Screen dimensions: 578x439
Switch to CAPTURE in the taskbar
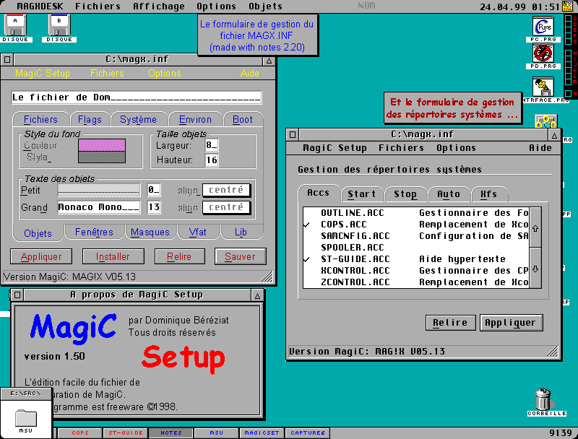tap(308, 433)
